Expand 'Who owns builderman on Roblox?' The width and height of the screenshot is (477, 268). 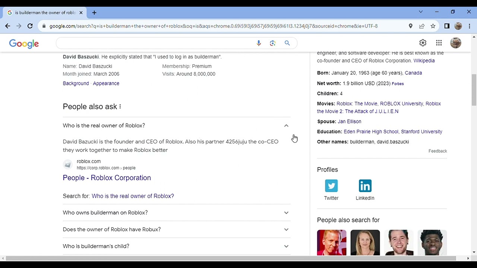[177, 213]
